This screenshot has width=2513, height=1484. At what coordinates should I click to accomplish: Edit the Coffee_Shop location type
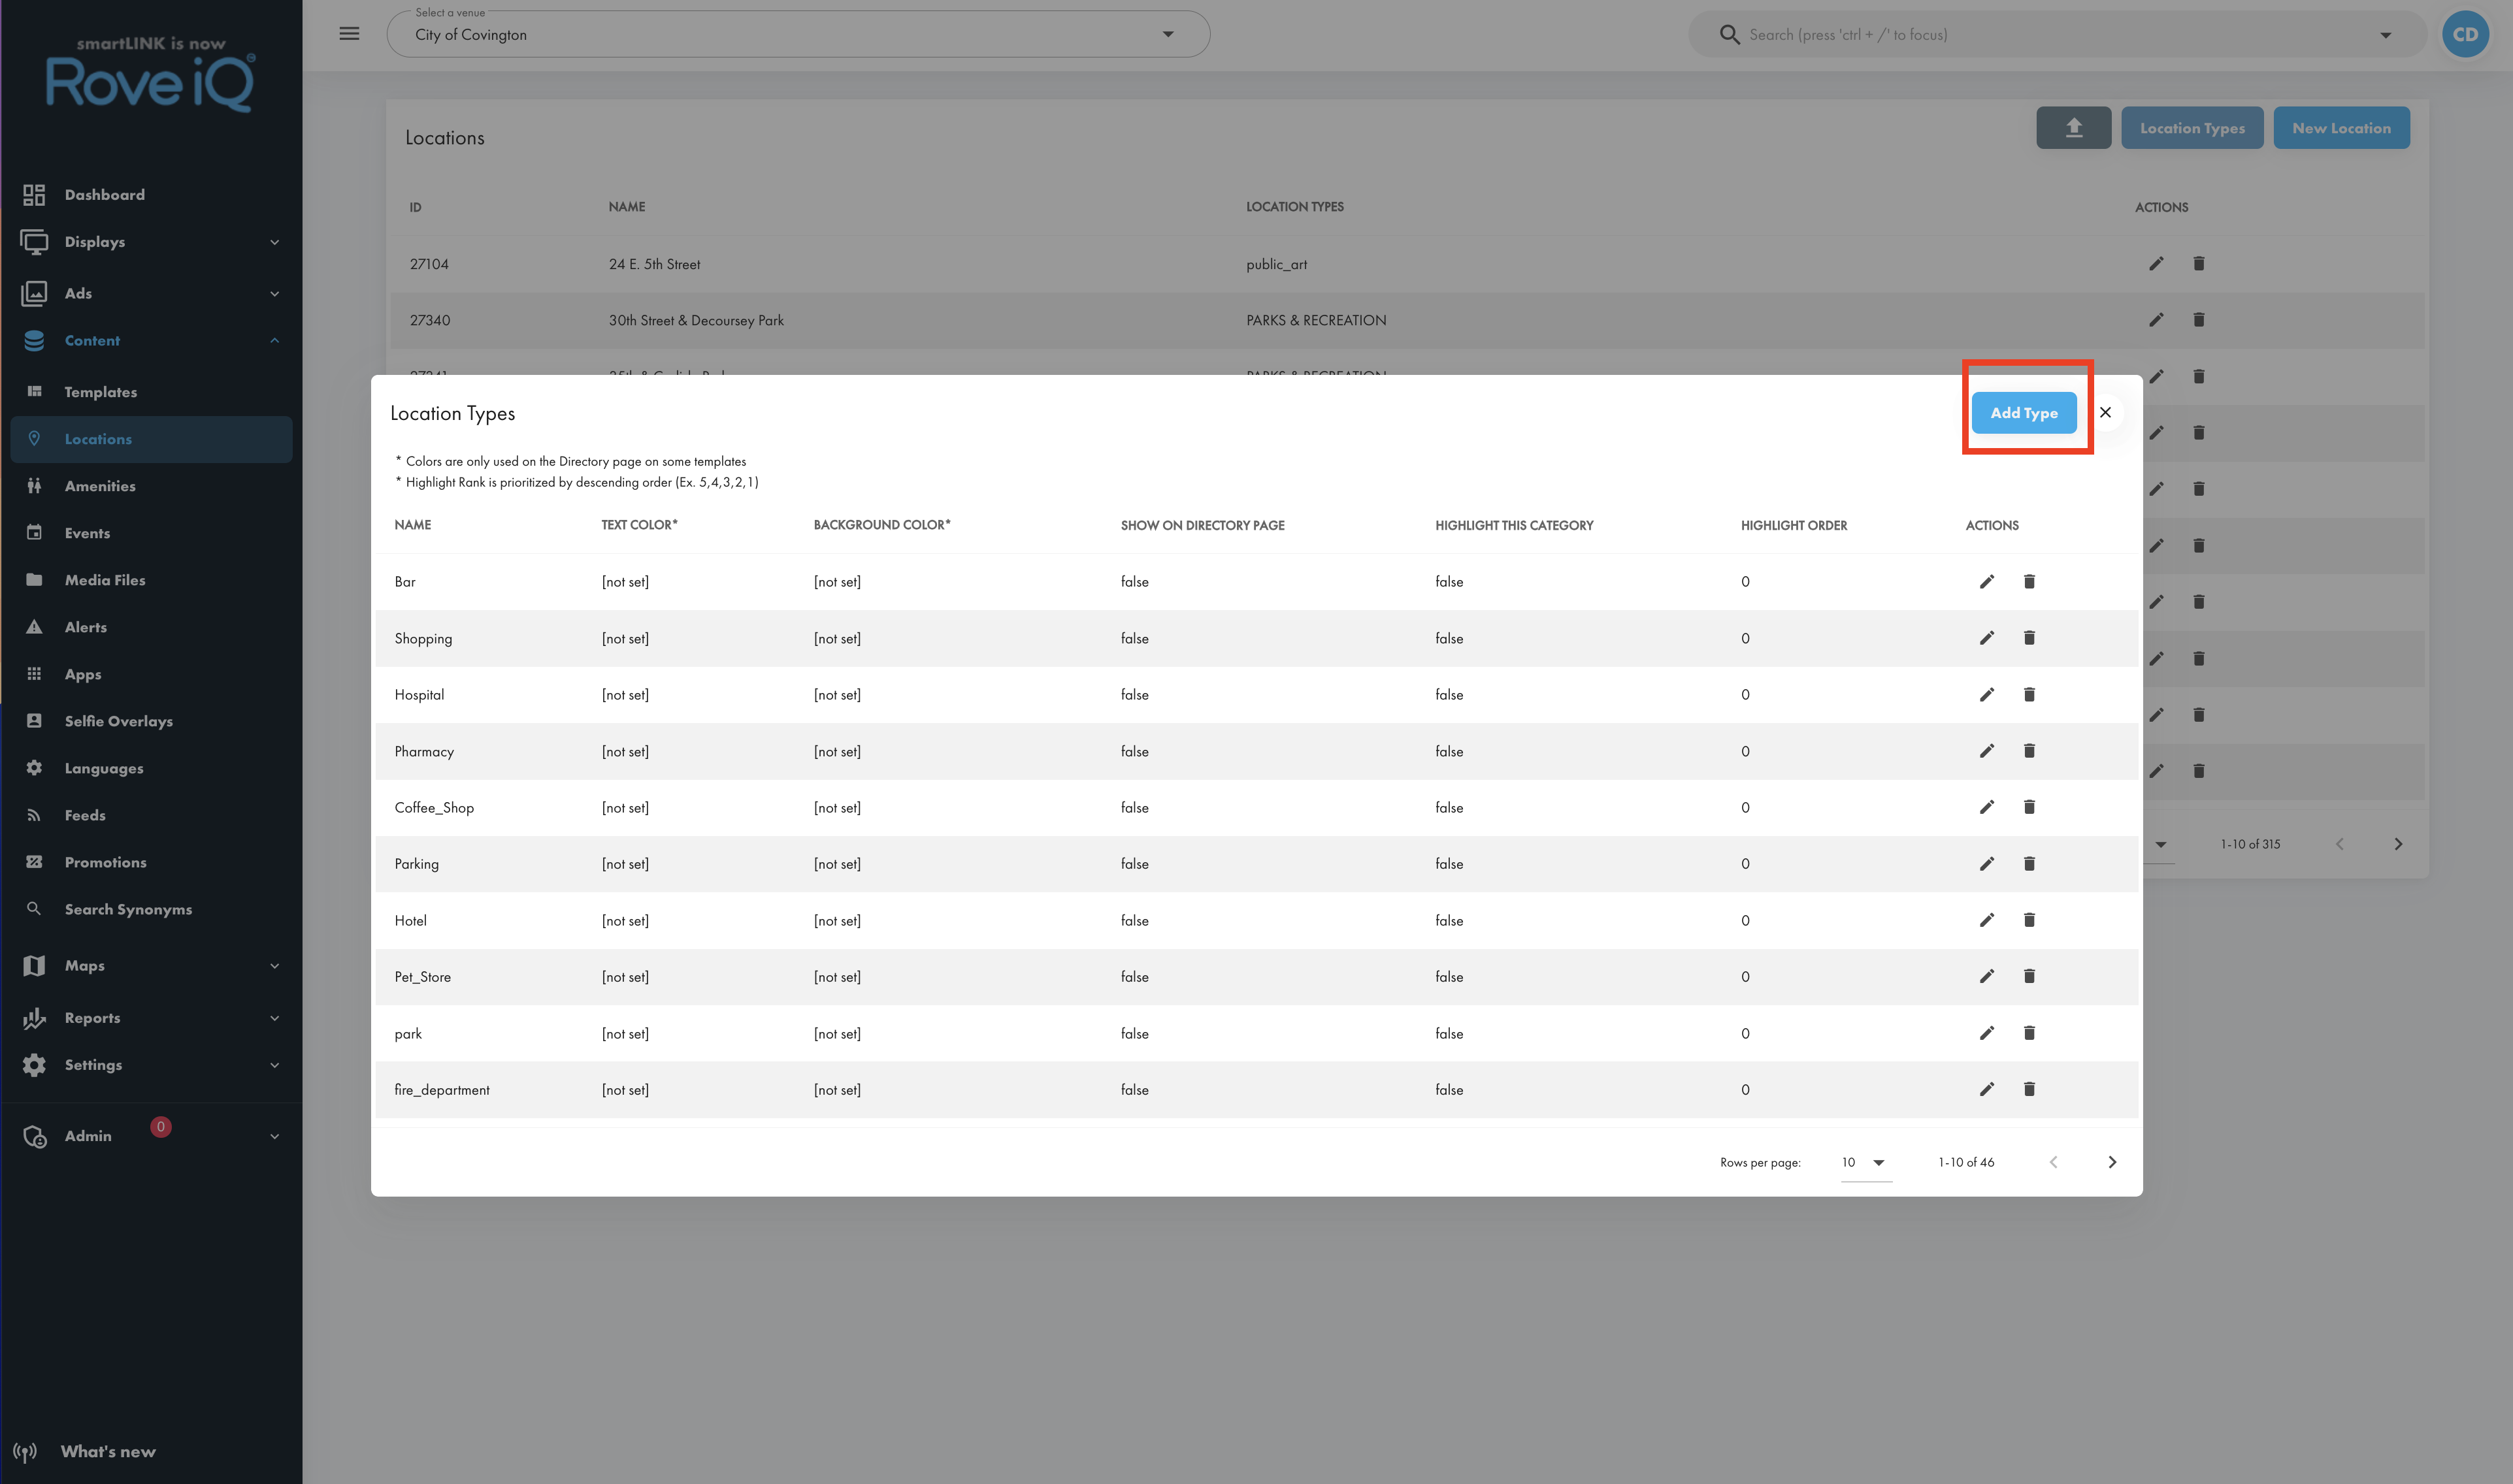point(1987,807)
